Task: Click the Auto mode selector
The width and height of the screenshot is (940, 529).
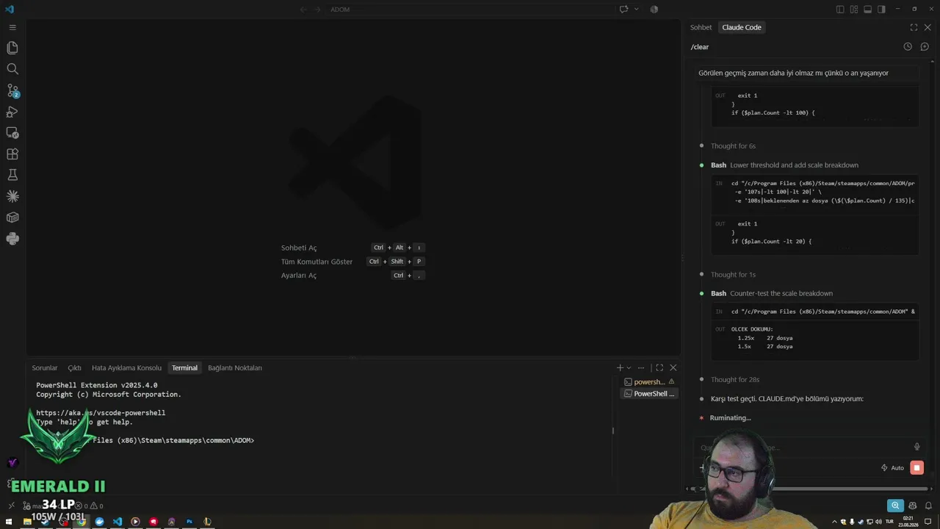Action: [x=892, y=468]
